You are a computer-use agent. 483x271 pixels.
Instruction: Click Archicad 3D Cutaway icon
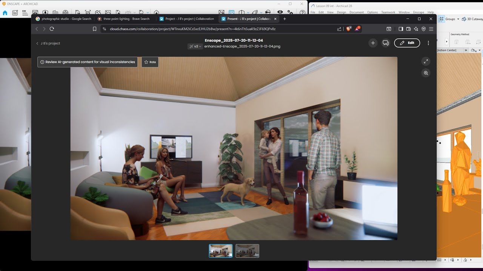(464, 19)
